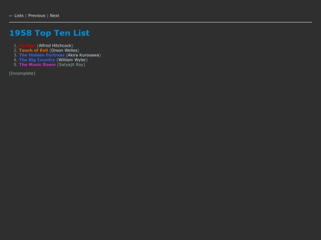Open the Previous list link

coord(37,16)
